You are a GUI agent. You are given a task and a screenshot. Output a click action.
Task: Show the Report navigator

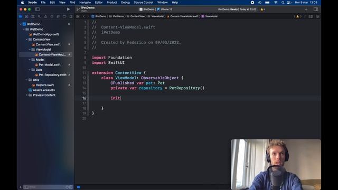point(71,16)
